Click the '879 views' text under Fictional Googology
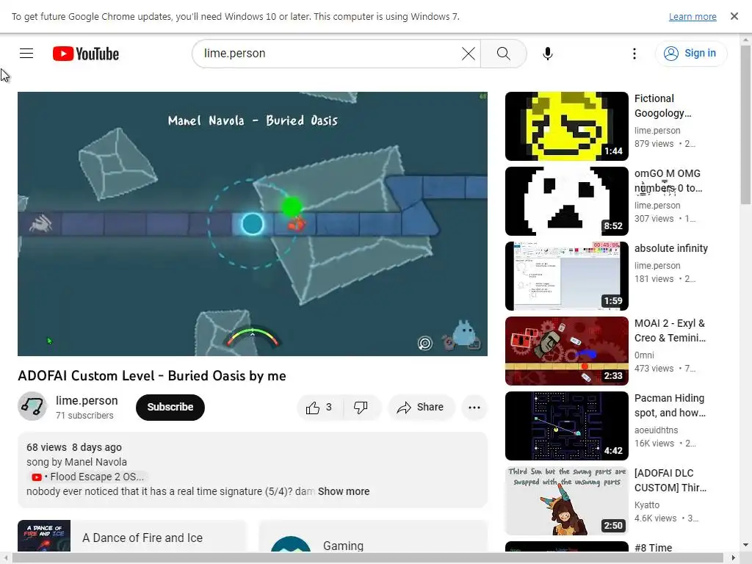The height and width of the screenshot is (564, 752). [654, 144]
